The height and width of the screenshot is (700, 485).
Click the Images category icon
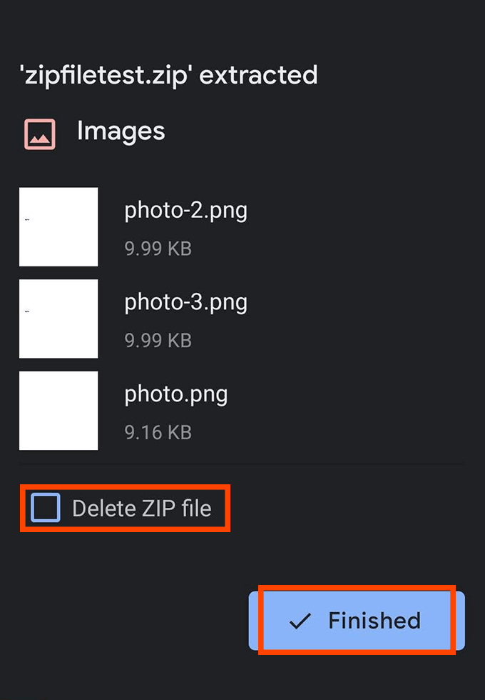[x=39, y=133]
